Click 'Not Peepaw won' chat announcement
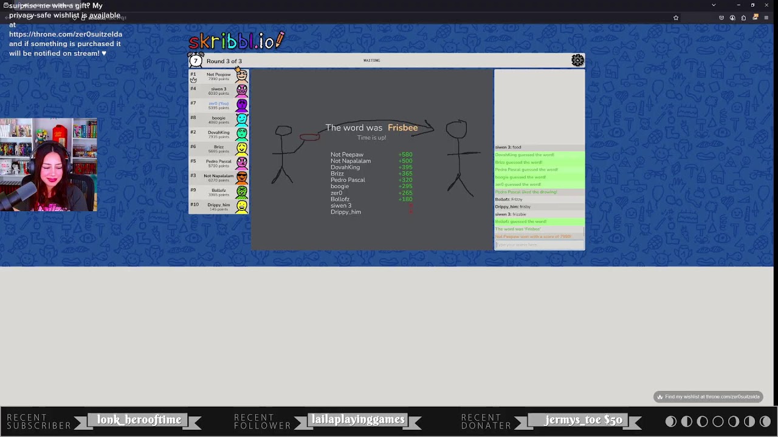The width and height of the screenshot is (778, 437). [x=533, y=237]
